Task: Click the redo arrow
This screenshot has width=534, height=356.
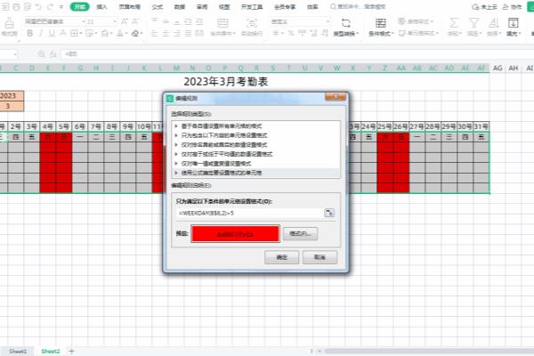Action: 50,6
